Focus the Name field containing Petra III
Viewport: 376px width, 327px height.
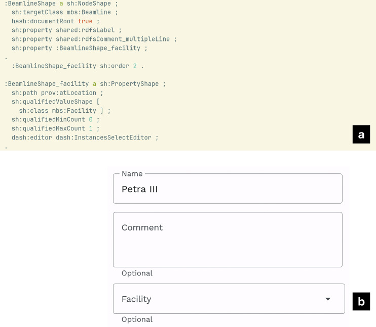tap(228, 189)
